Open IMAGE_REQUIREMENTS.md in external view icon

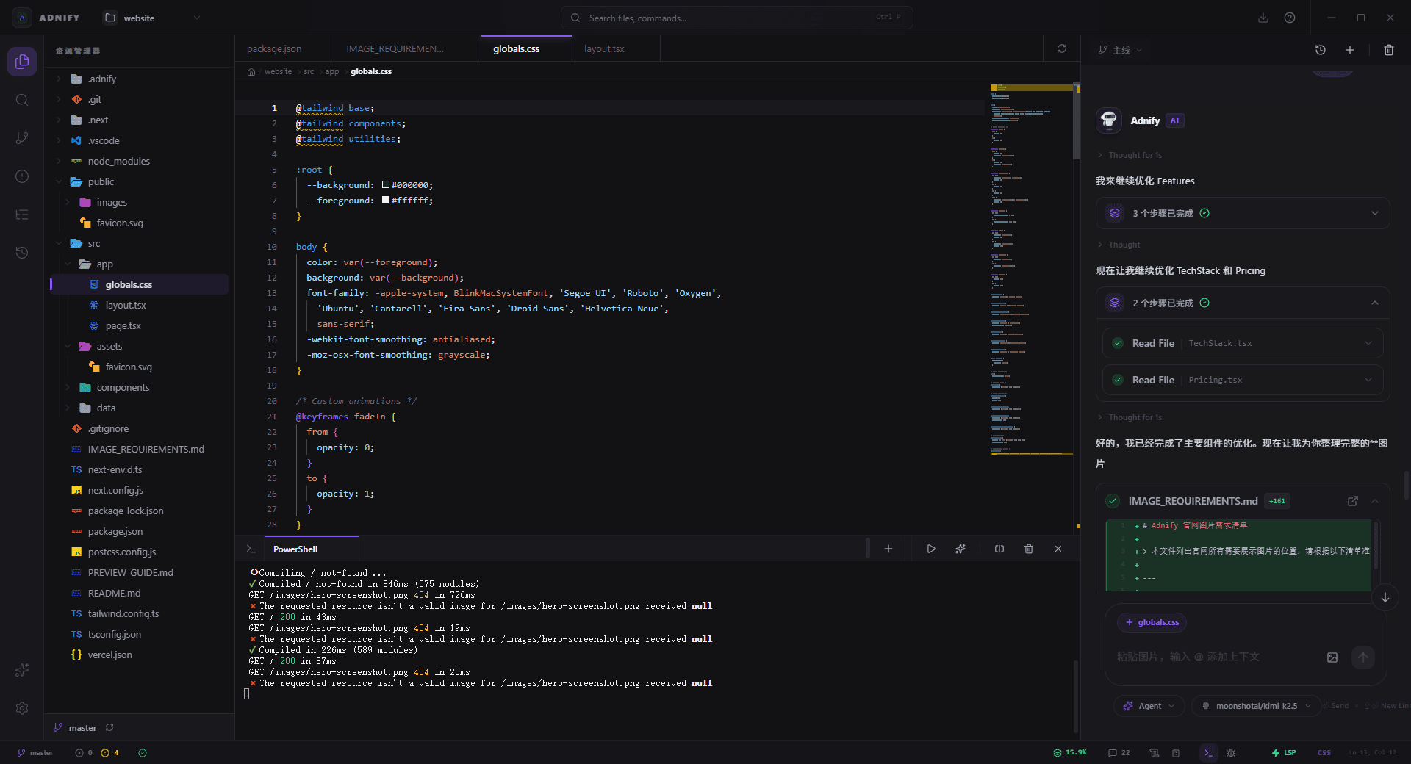coord(1352,501)
